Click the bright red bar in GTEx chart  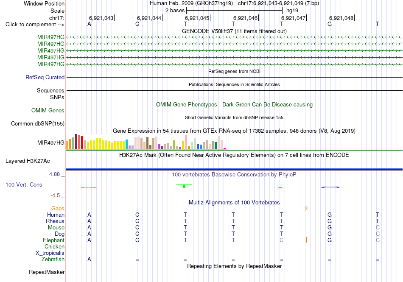pyautogui.click(x=82, y=143)
